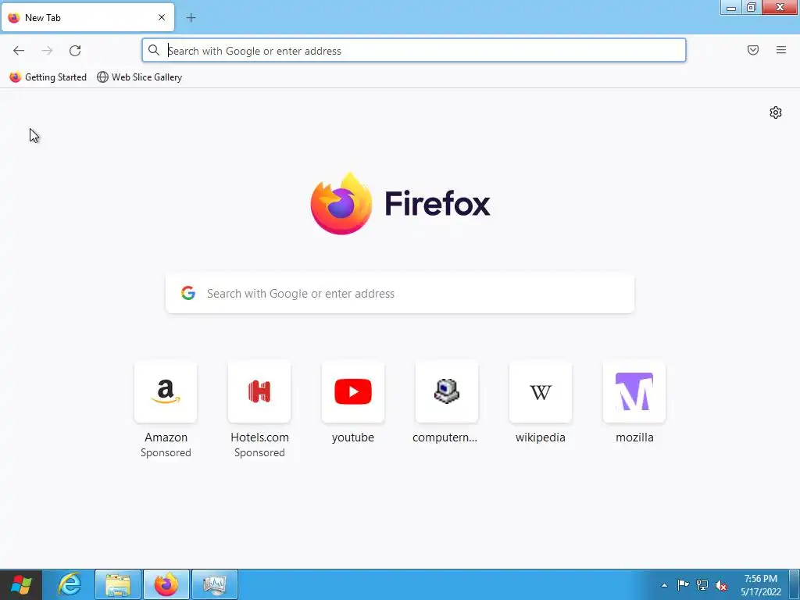The width and height of the screenshot is (800, 600).
Task: Show hidden system tray icons
Action: (x=664, y=585)
